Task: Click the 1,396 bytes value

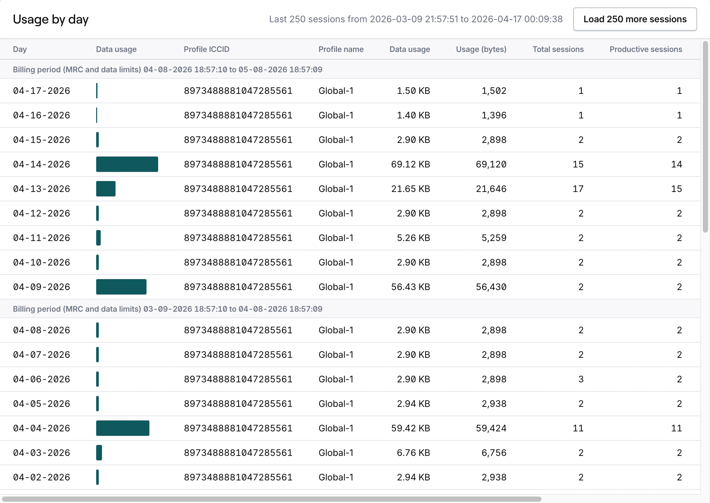Action: (494, 115)
